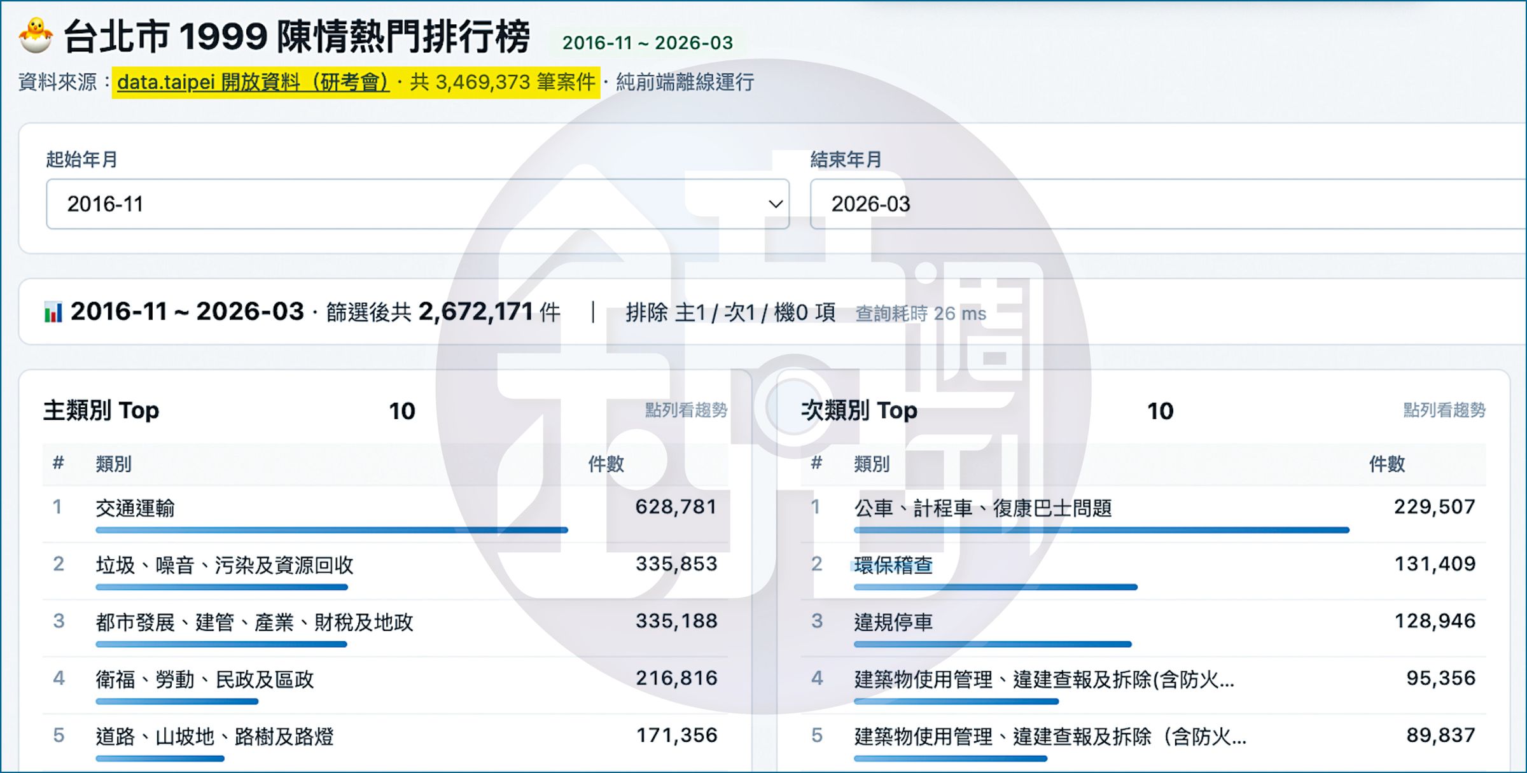
Task: Click 點列看趨勢 hint in 次類別 panel
Action: point(1444,410)
